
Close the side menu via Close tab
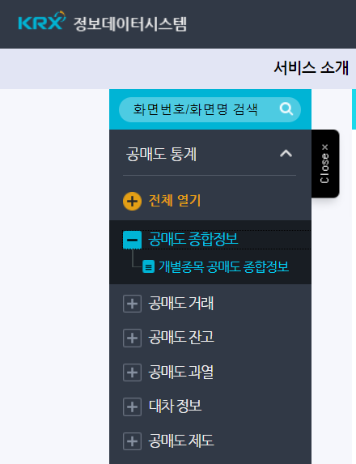[325, 164]
